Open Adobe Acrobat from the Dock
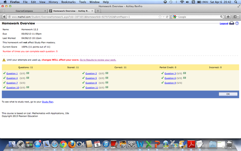Screen dimensions: 241x151 (191, 144)
